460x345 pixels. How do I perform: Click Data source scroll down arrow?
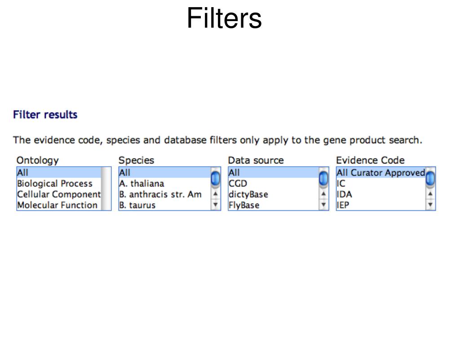coord(323,204)
